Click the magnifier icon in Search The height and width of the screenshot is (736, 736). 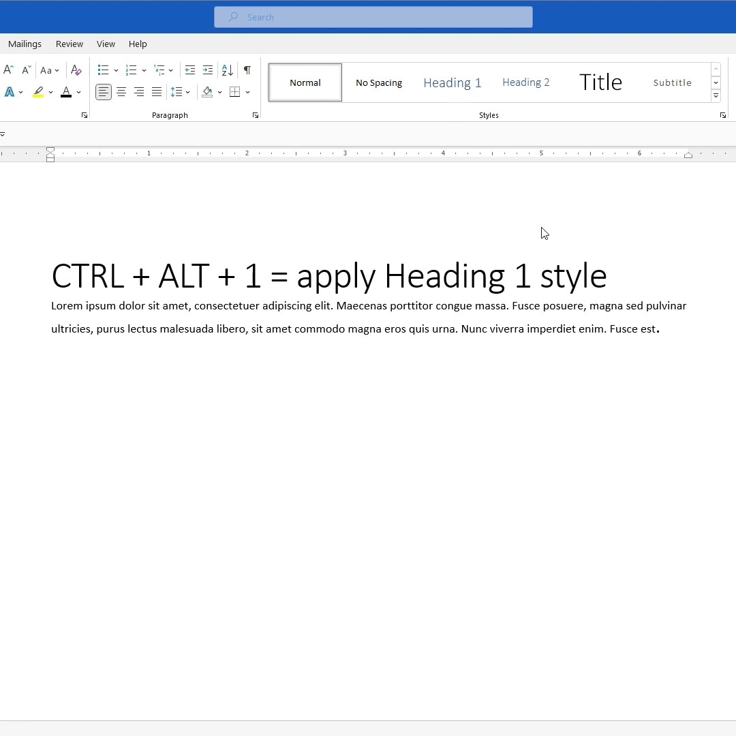click(233, 17)
